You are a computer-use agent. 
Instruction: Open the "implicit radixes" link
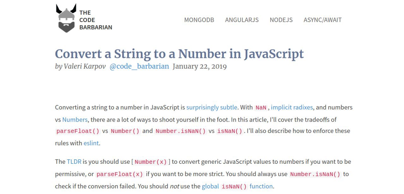point(292,107)
